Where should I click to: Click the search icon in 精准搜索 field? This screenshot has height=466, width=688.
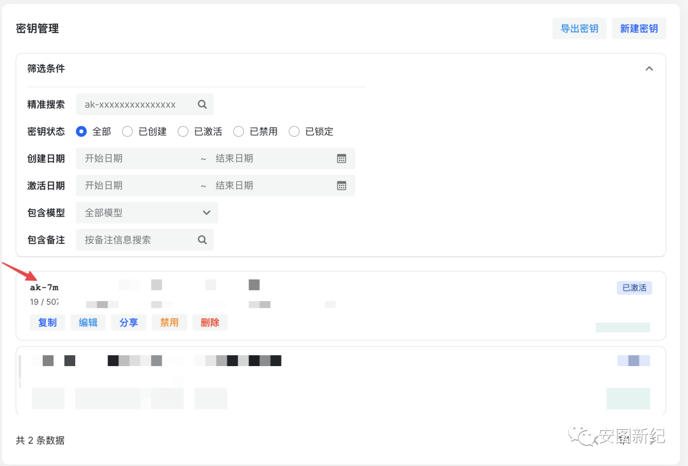[202, 104]
